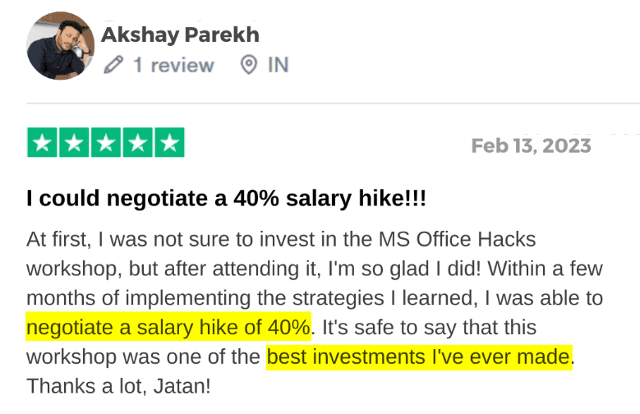Image resolution: width=640 pixels, height=414 pixels.
Task: Open the "I could negotiate a 40% salary hike!!!" title
Action: (x=226, y=199)
